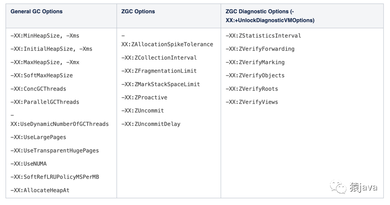The height and width of the screenshot is (205, 390).
Task: Click the ZGC Diagnostic Options column header
Action: point(270,16)
